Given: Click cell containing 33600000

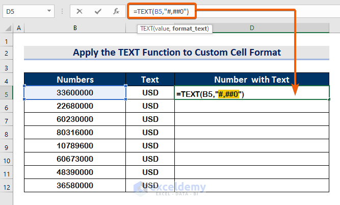Looking at the screenshot, I should 75,93.
